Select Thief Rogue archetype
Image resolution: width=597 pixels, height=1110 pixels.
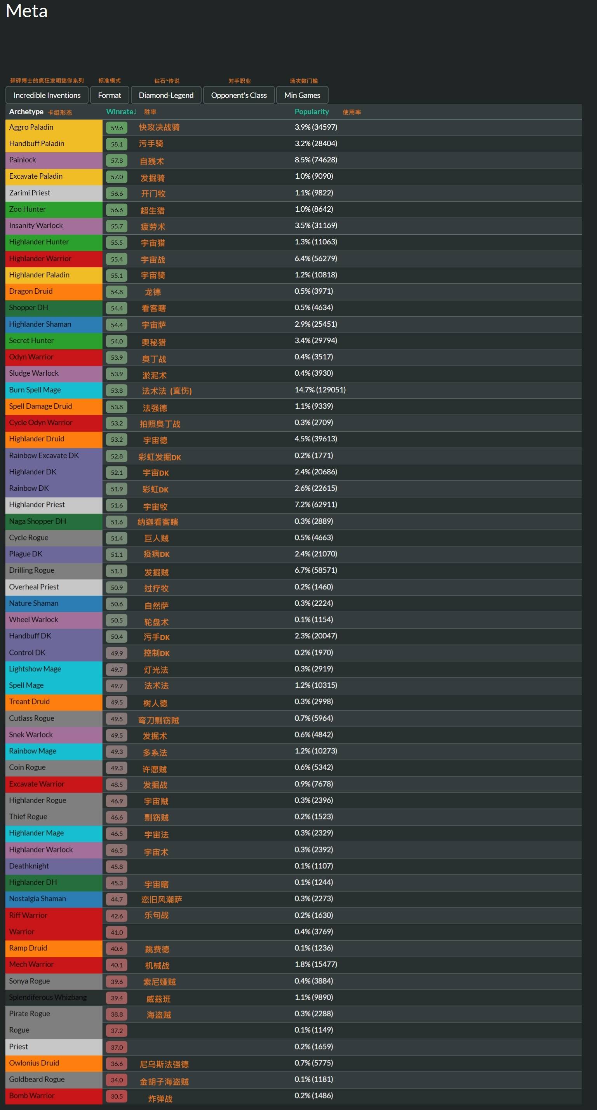click(54, 817)
